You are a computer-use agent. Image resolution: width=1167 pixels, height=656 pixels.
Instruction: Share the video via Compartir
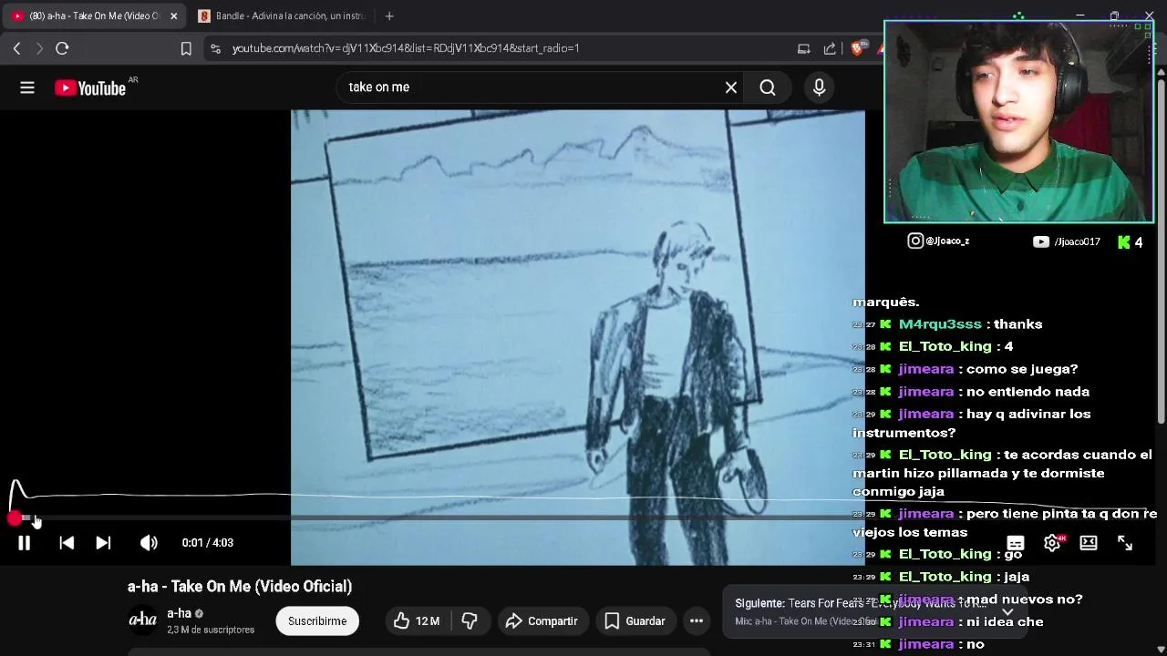[x=542, y=621]
